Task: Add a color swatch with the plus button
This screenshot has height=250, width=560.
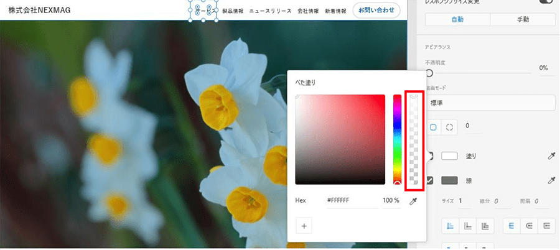Action: point(304,226)
